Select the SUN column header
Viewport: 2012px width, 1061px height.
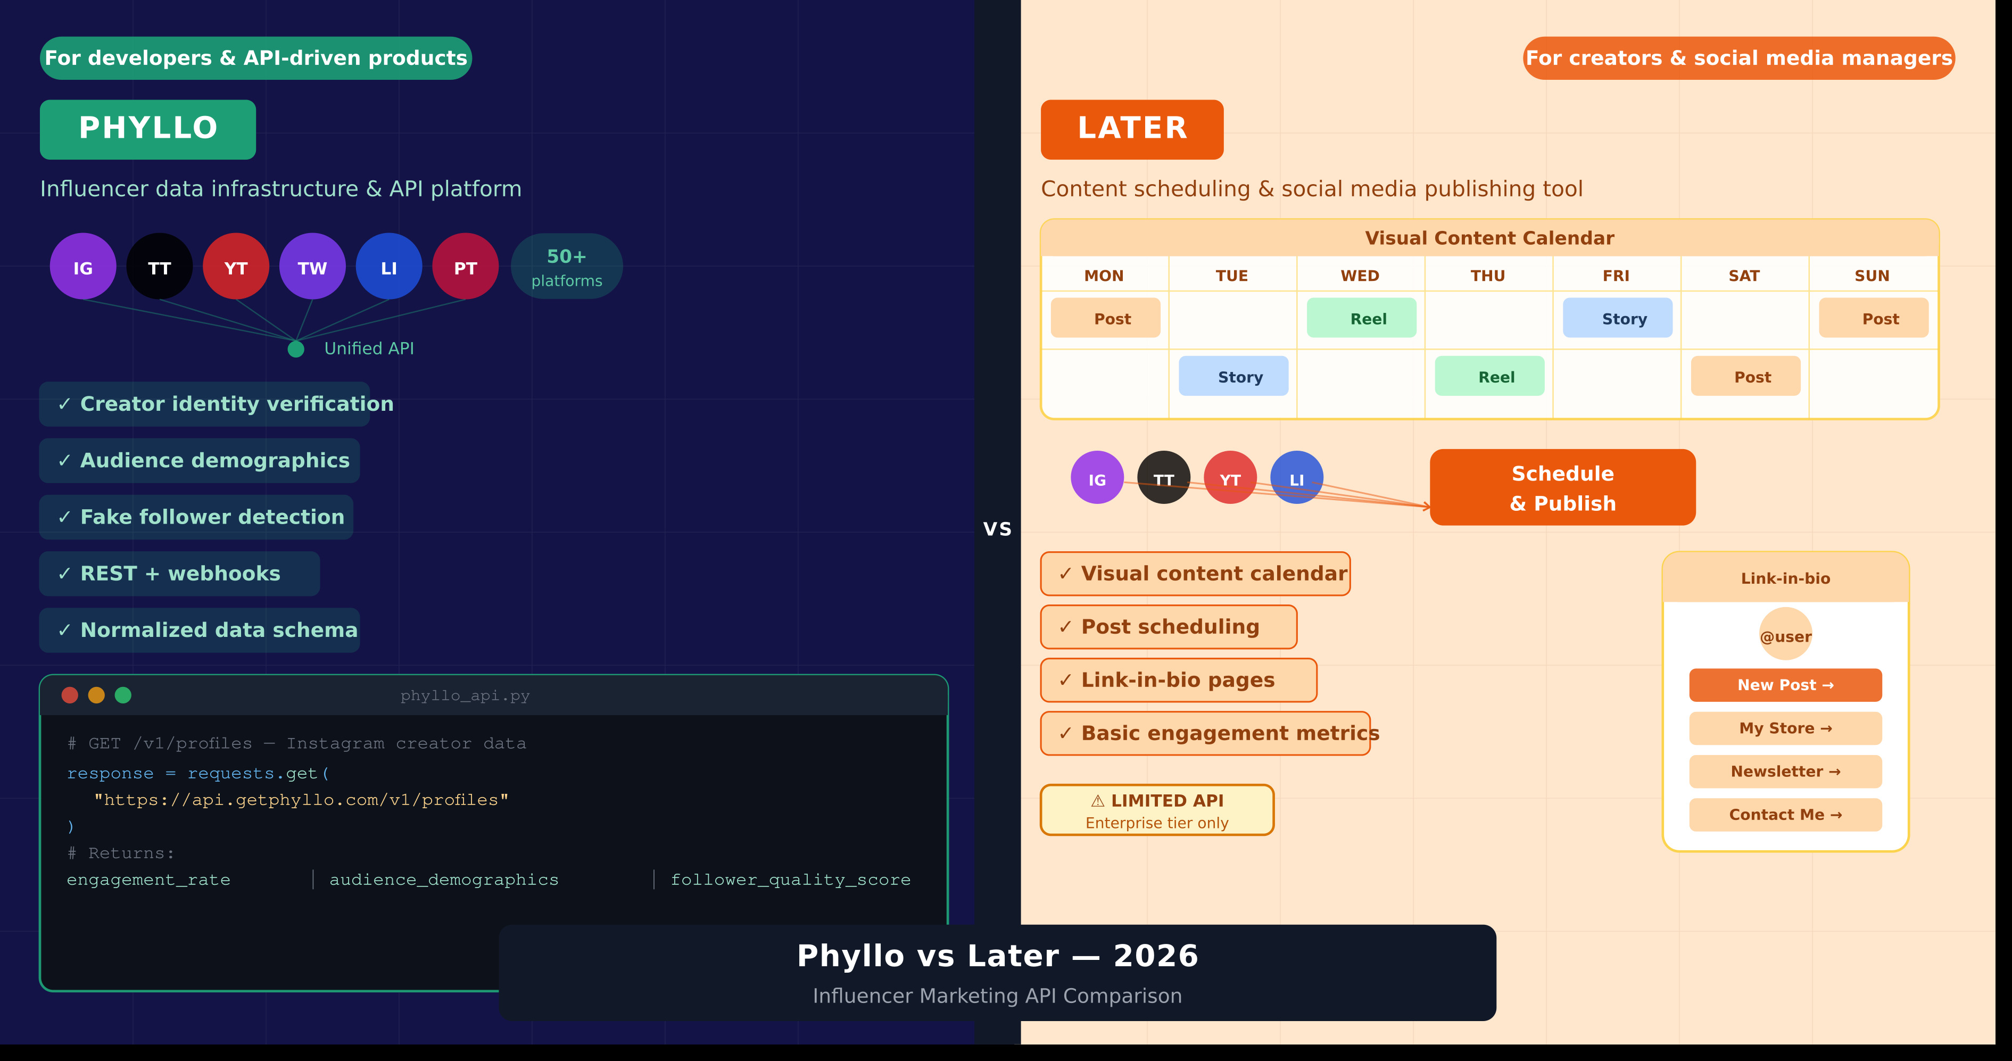1872,276
